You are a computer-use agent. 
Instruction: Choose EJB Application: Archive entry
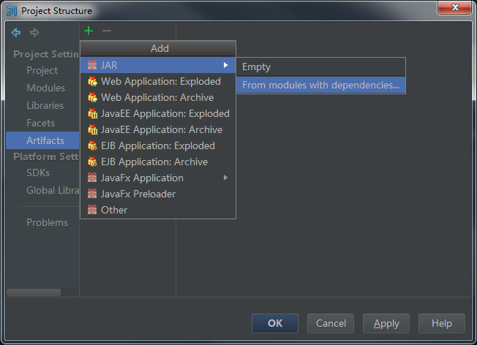coord(158,162)
